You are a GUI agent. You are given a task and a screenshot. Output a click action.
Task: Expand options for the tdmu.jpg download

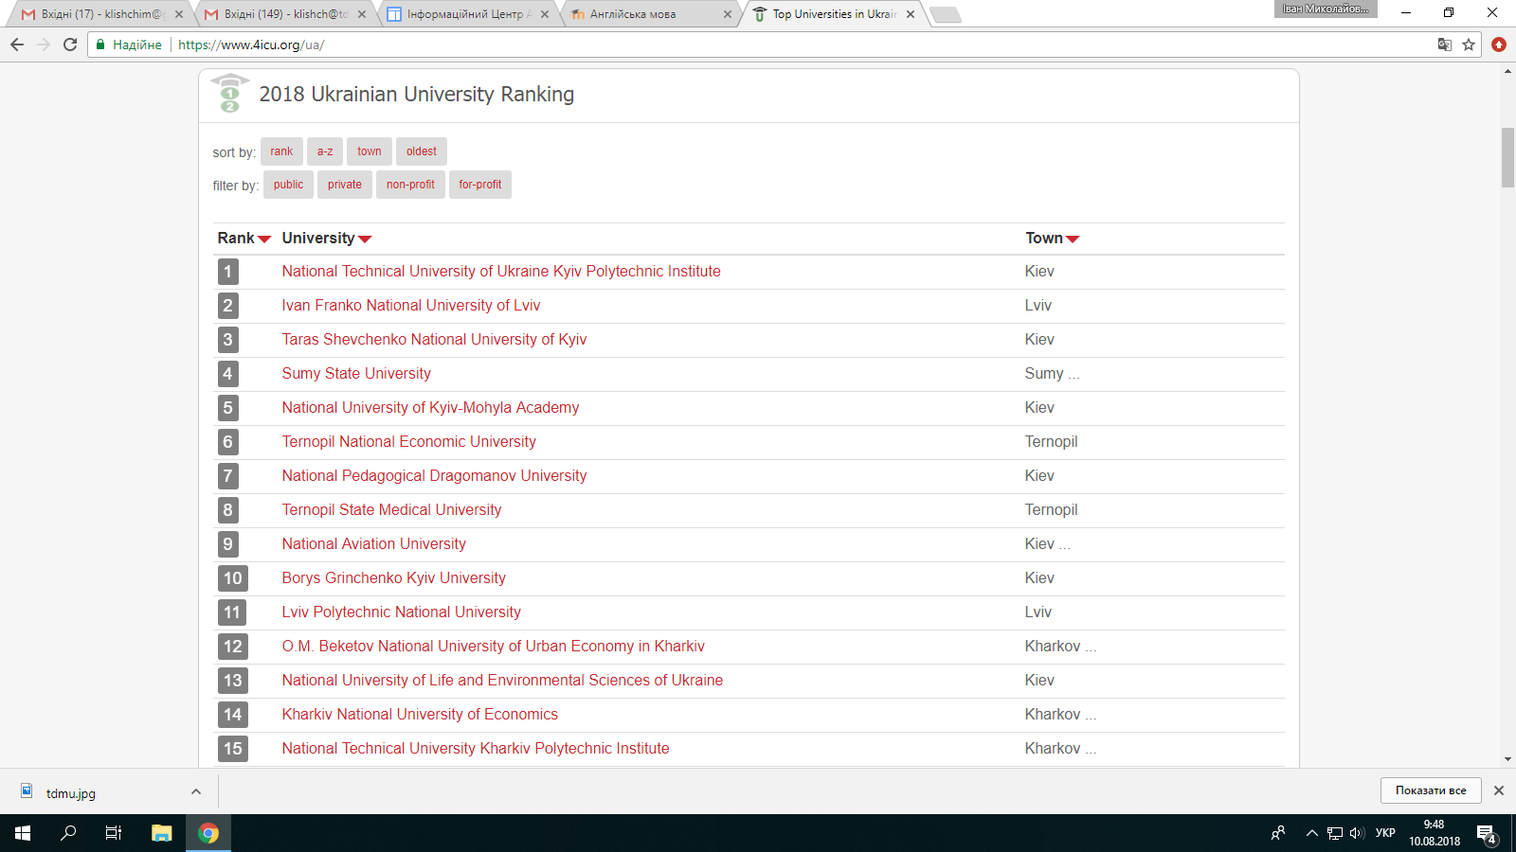tap(195, 791)
